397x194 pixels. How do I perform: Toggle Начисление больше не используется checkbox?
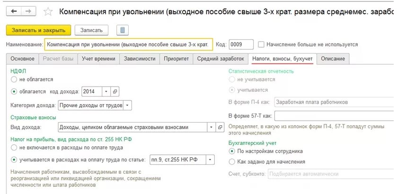click(261, 44)
